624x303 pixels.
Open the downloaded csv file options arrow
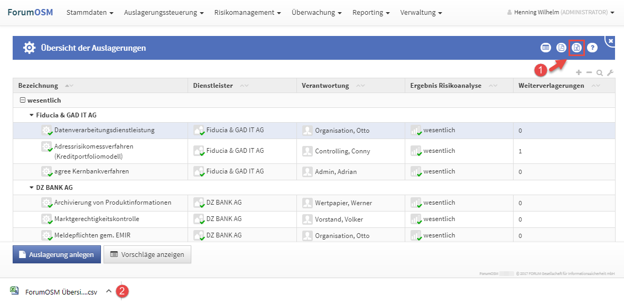coord(108,291)
